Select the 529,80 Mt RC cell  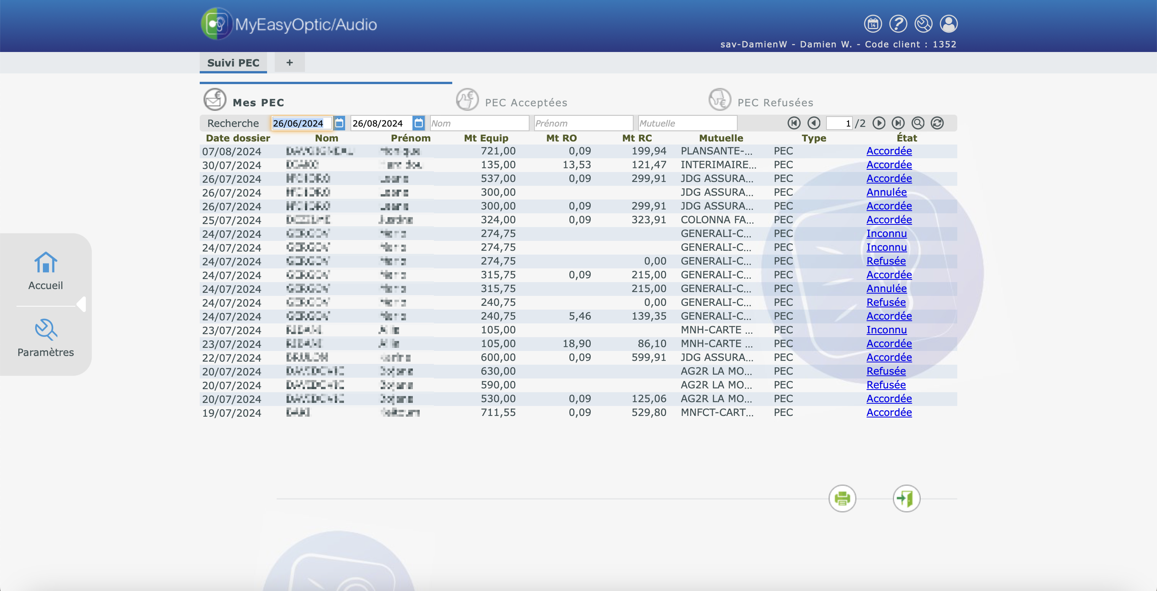click(649, 413)
